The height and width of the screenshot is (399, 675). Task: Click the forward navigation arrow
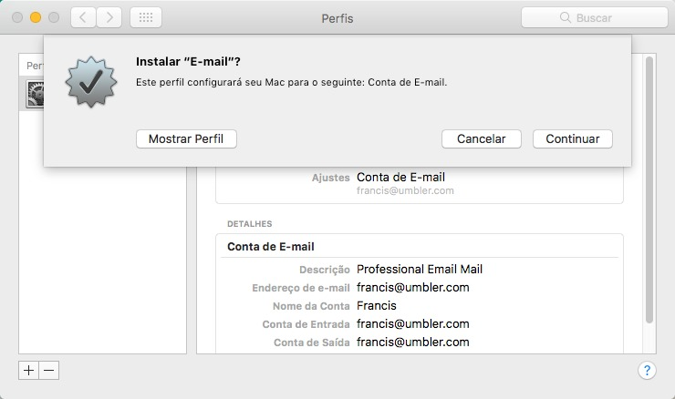tap(109, 17)
